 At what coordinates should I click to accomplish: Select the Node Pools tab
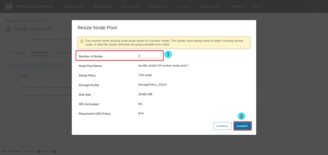40,52
